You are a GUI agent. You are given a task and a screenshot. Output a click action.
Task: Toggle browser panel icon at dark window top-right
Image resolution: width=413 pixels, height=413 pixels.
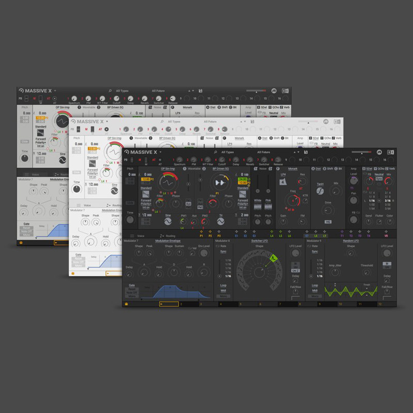[x=390, y=152]
